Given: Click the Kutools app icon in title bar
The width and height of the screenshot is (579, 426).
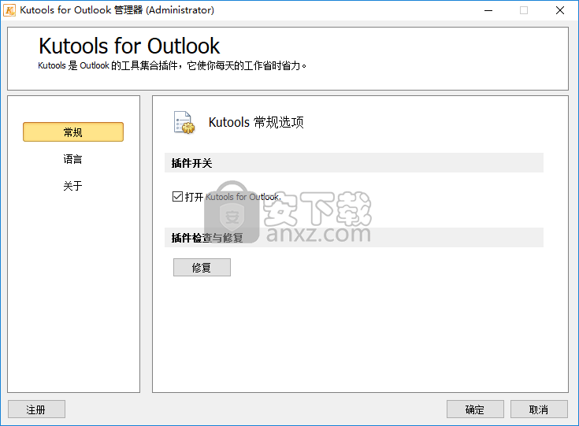Looking at the screenshot, I should 9,10.
